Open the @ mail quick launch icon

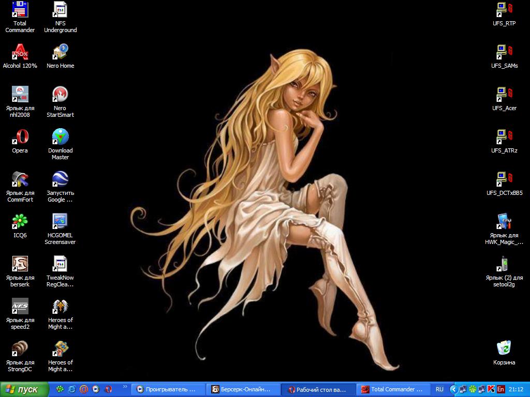tap(84, 389)
